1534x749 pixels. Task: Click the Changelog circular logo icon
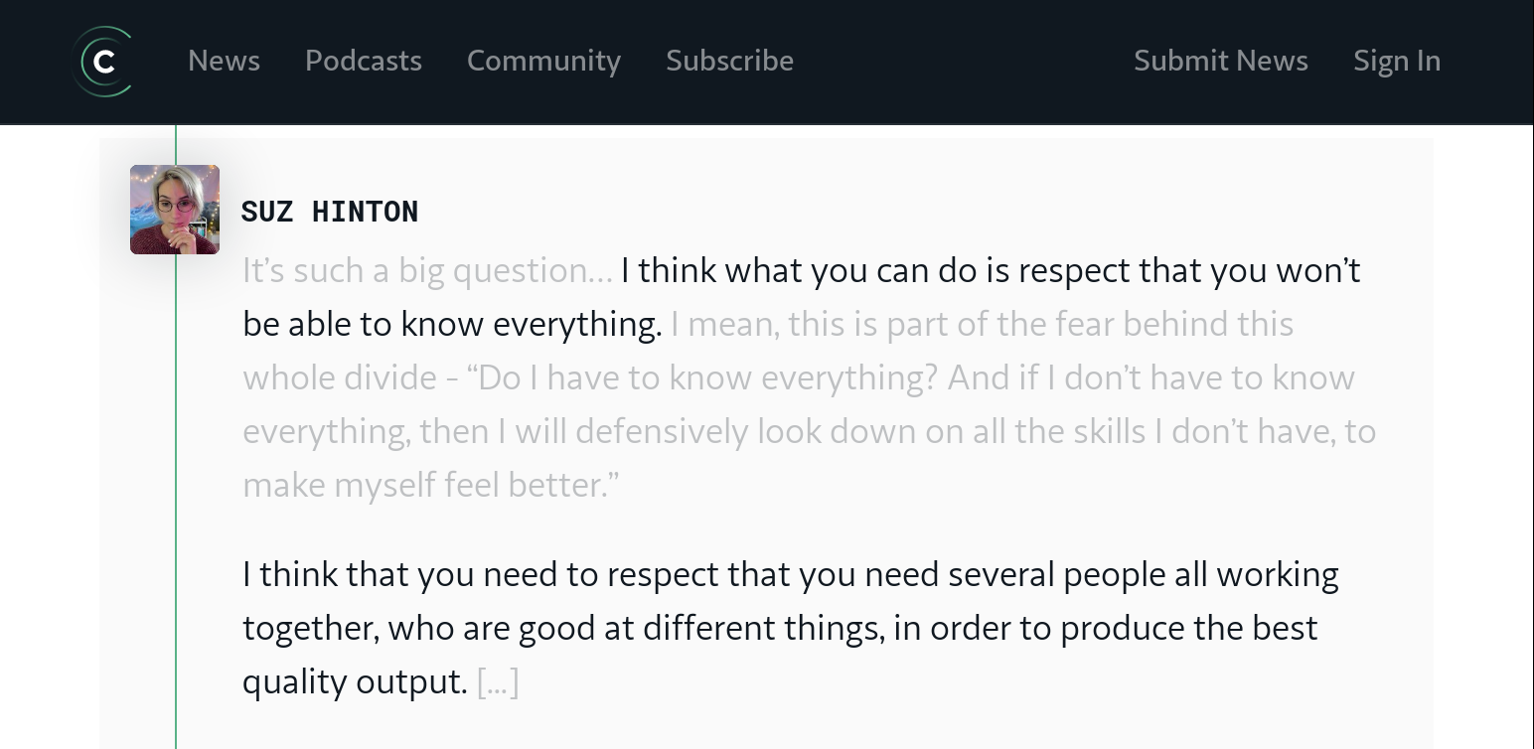click(102, 62)
